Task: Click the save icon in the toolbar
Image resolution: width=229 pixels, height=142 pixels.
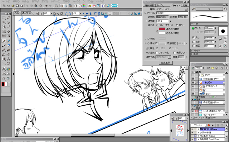Action: [18, 6]
